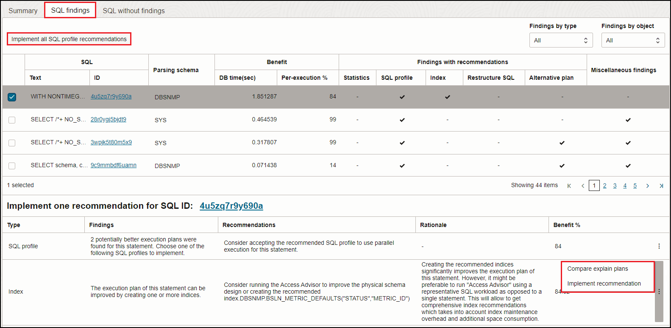Jump to last page of results
Screen dimensions: 671x328
tap(661, 186)
